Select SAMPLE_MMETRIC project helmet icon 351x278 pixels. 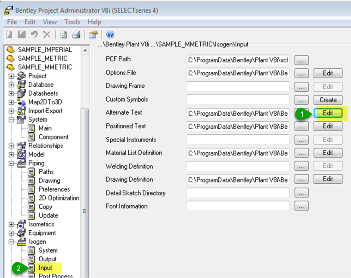pyautogui.click(x=10, y=67)
